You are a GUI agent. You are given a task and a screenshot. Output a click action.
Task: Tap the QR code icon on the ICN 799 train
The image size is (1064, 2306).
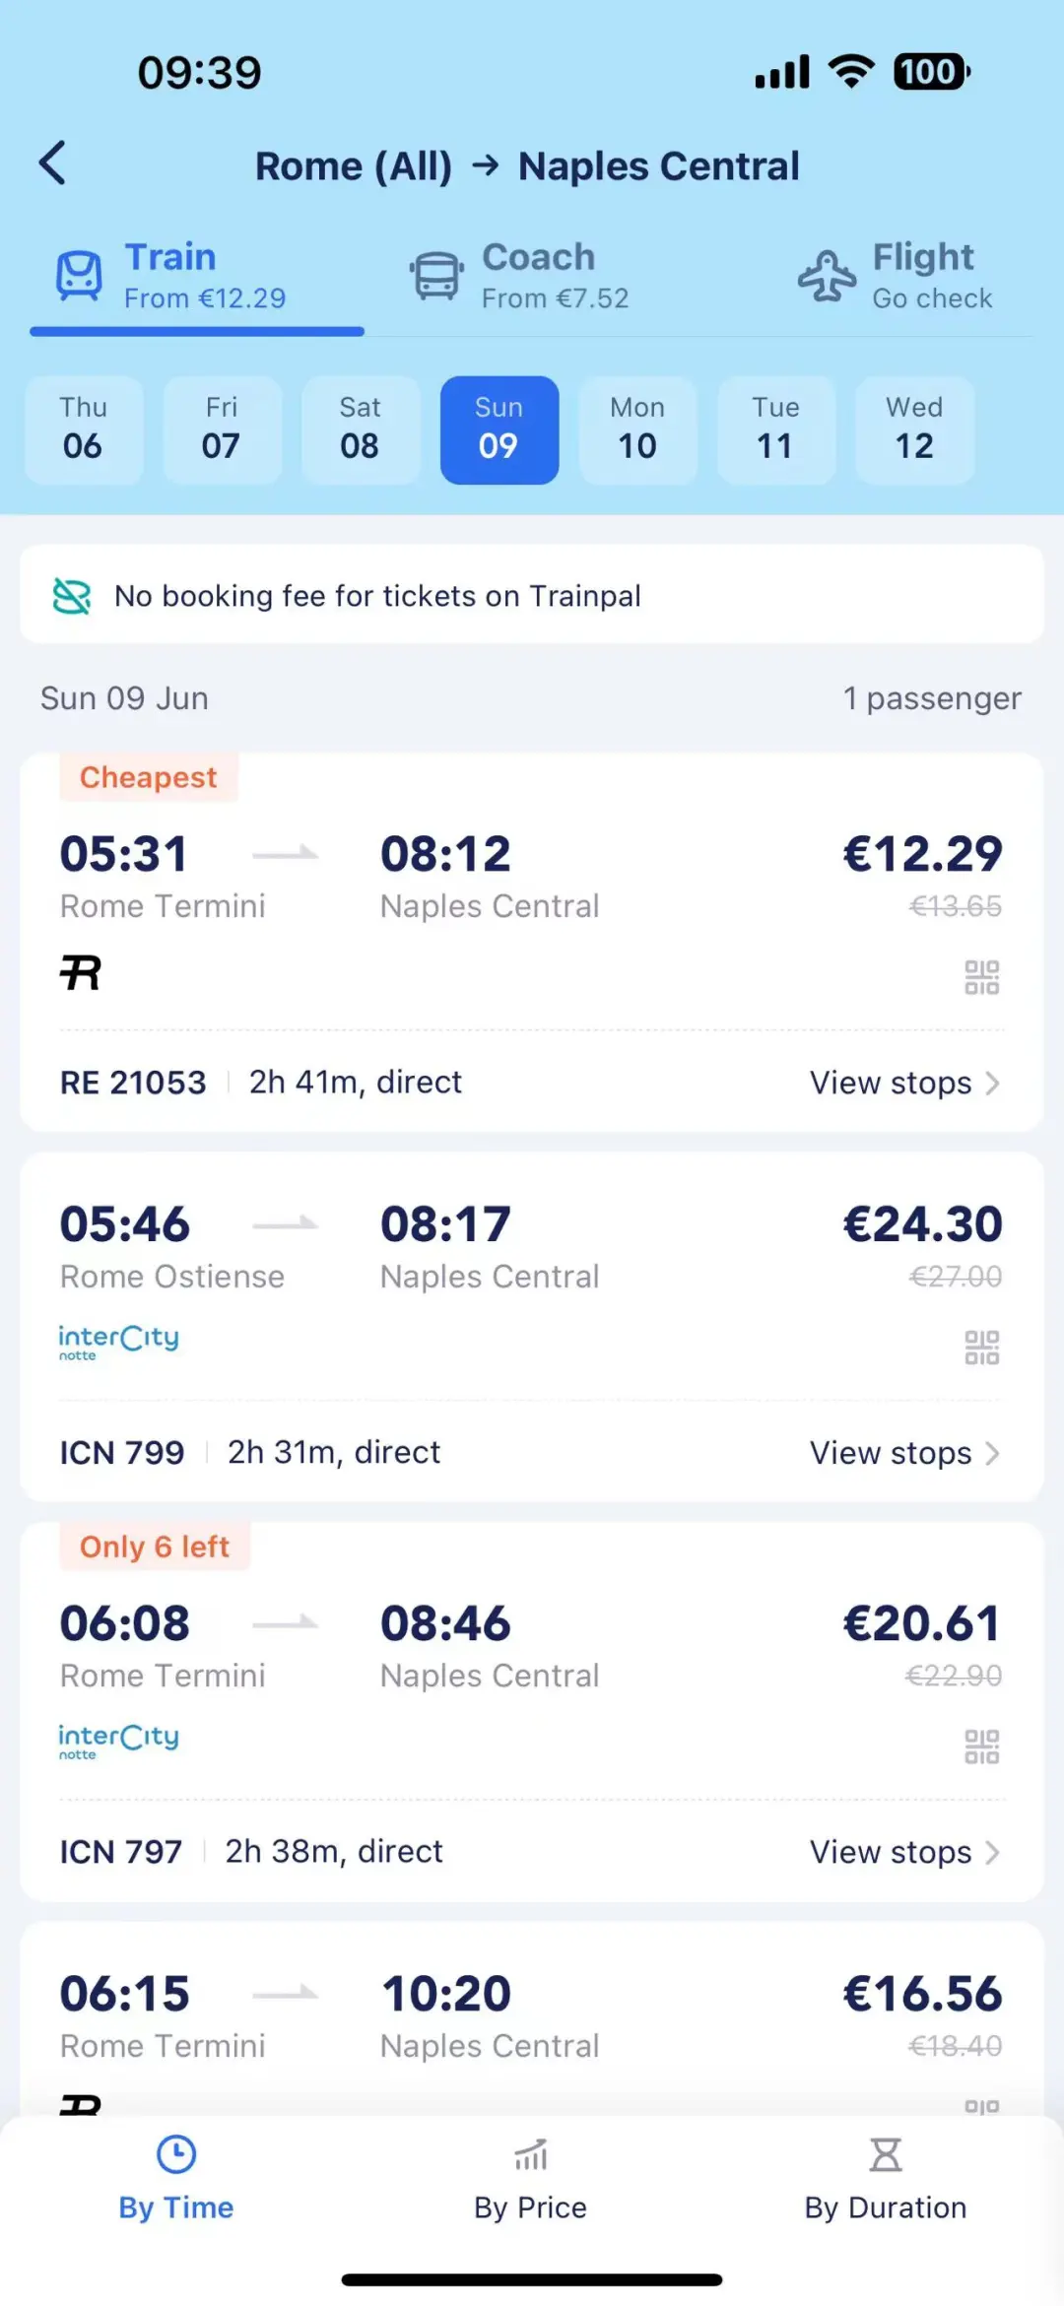point(981,1348)
